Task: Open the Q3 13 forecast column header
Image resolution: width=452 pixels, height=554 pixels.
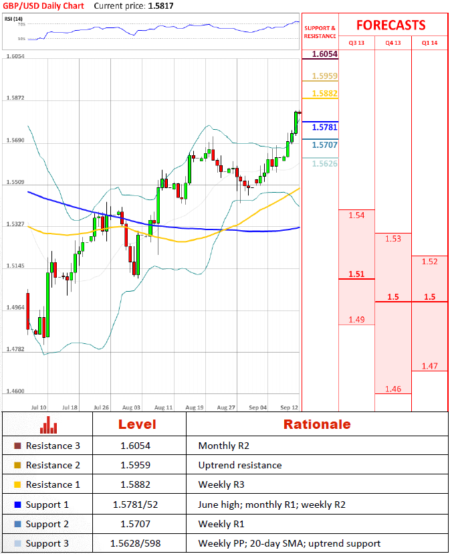Action: 356,43
